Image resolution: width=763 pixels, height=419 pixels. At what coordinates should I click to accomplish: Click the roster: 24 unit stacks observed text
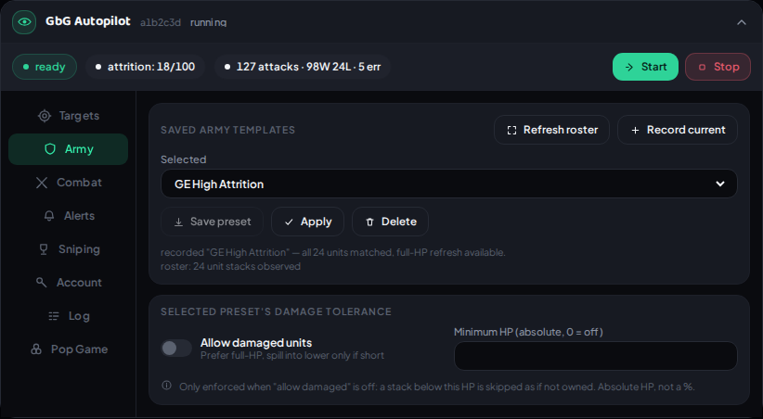(230, 266)
